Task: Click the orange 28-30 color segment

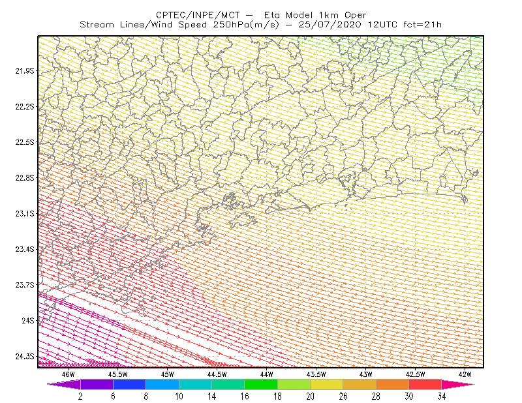Action: point(393,384)
